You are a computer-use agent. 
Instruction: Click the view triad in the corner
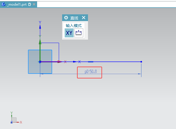coord(16,118)
